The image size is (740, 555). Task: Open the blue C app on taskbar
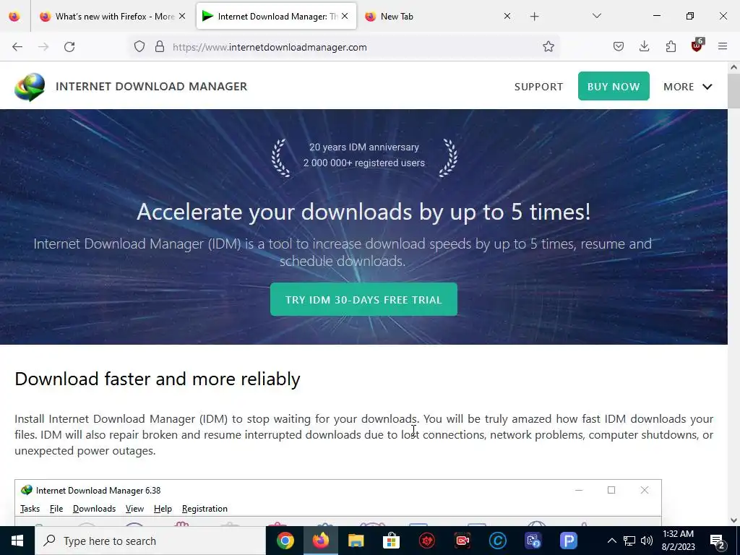(x=497, y=541)
